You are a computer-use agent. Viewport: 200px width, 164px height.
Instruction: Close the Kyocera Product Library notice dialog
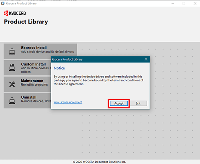[x=146, y=59]
